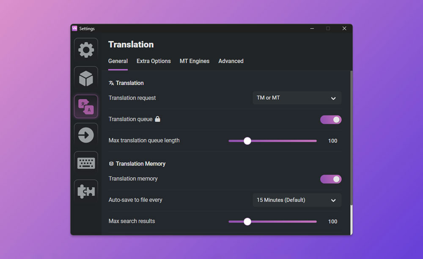Click the vertical scrollbar of settings panel
Screen dimensions: 423x259
[351, 139]
